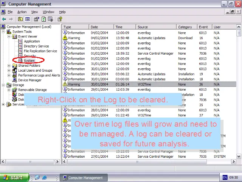242x182 pixels.
Task: Select the Application log icon
Action: coord(20,41)
